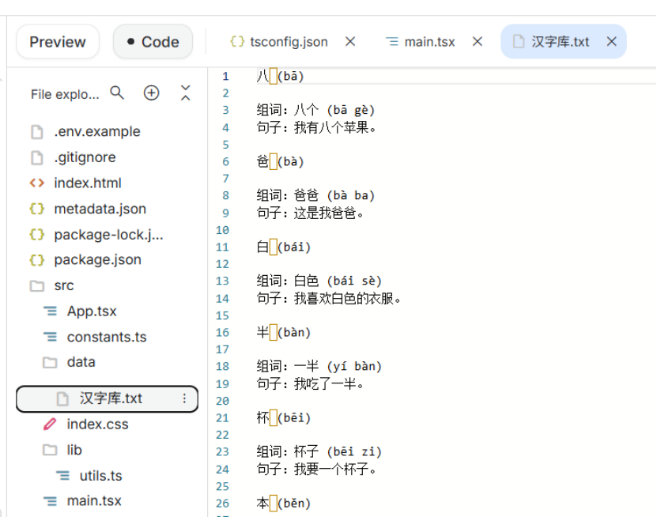Click the lines icon beside utils.ts
Image resolution: width=657 pixels, height=517 pixels.
tap(63, 476)
